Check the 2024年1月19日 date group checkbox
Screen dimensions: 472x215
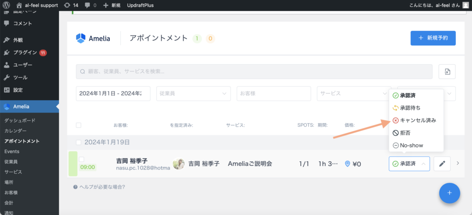pos(78,142)
